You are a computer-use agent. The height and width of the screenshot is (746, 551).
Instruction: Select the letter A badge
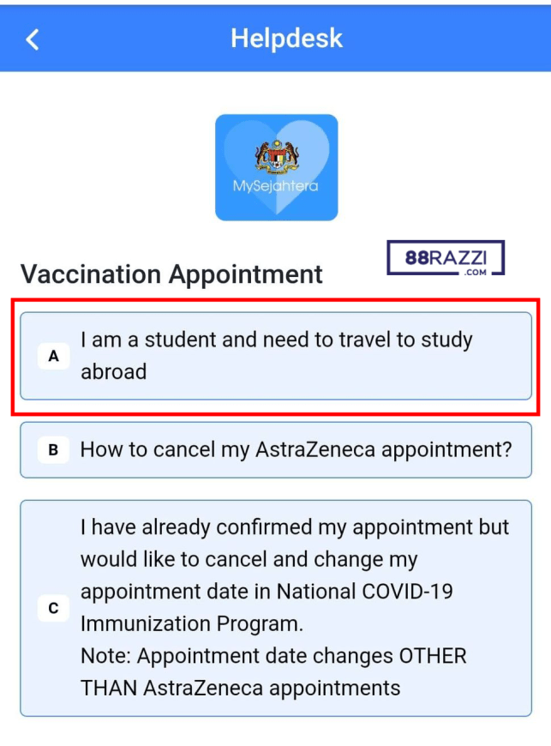[x=53, y=356]
